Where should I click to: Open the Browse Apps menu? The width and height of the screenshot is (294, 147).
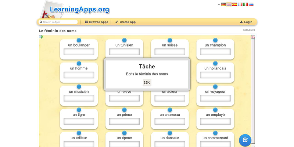96,22
